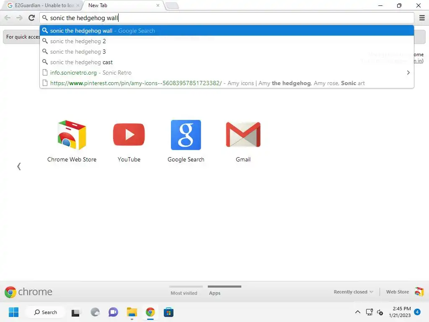Click the Web Store bag icon at bottom

tap(419, 292)
